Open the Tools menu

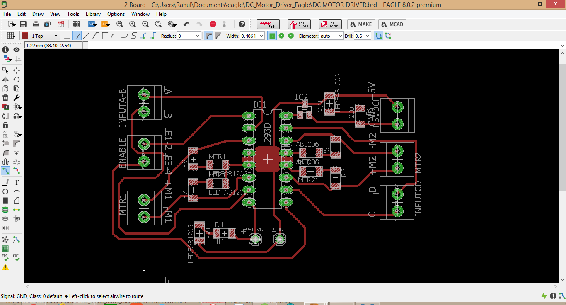coord(73,14)
